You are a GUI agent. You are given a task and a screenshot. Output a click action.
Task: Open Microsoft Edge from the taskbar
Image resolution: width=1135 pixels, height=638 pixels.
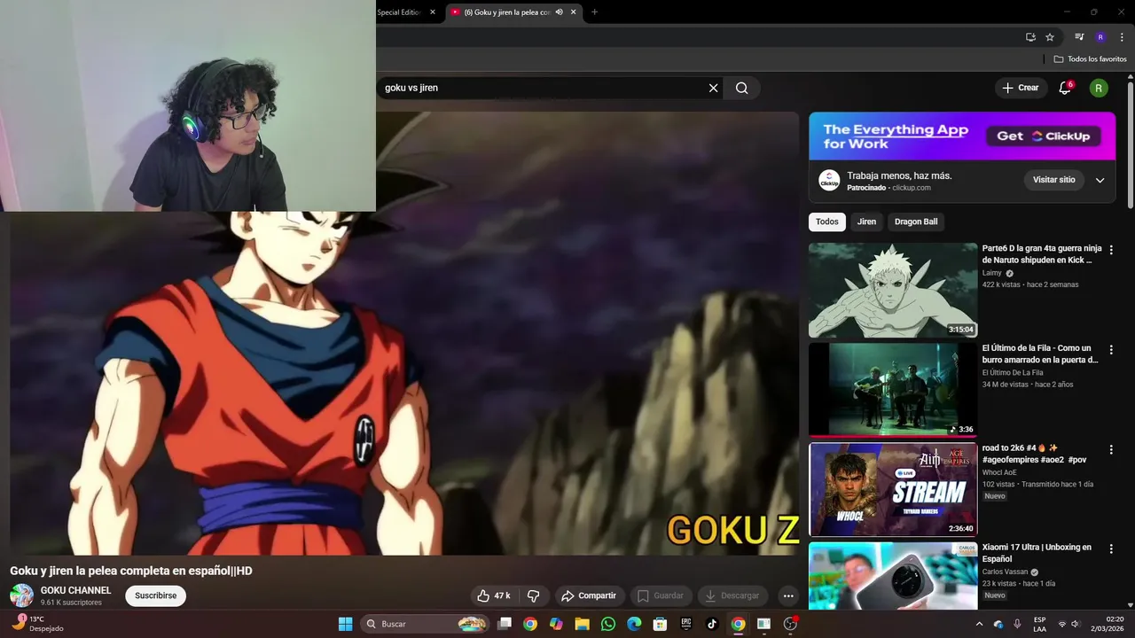pyautogui.click(x=634, y=624)
